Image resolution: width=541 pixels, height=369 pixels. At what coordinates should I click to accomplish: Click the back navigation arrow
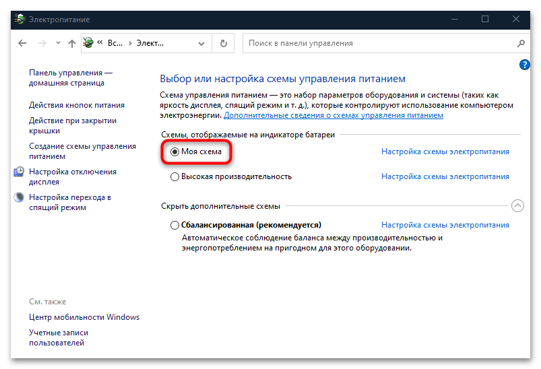click(22, 44)
